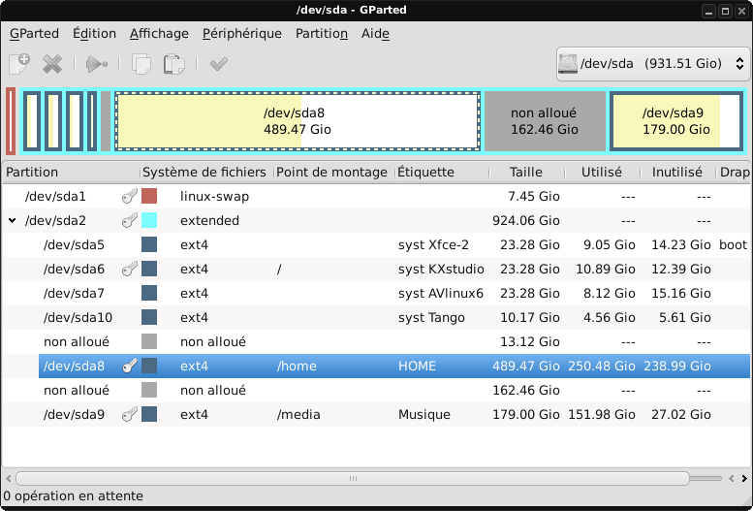The image size is (753, 511).
Task: Click the Delete partition X icon
Action: (x=52, y=63)
